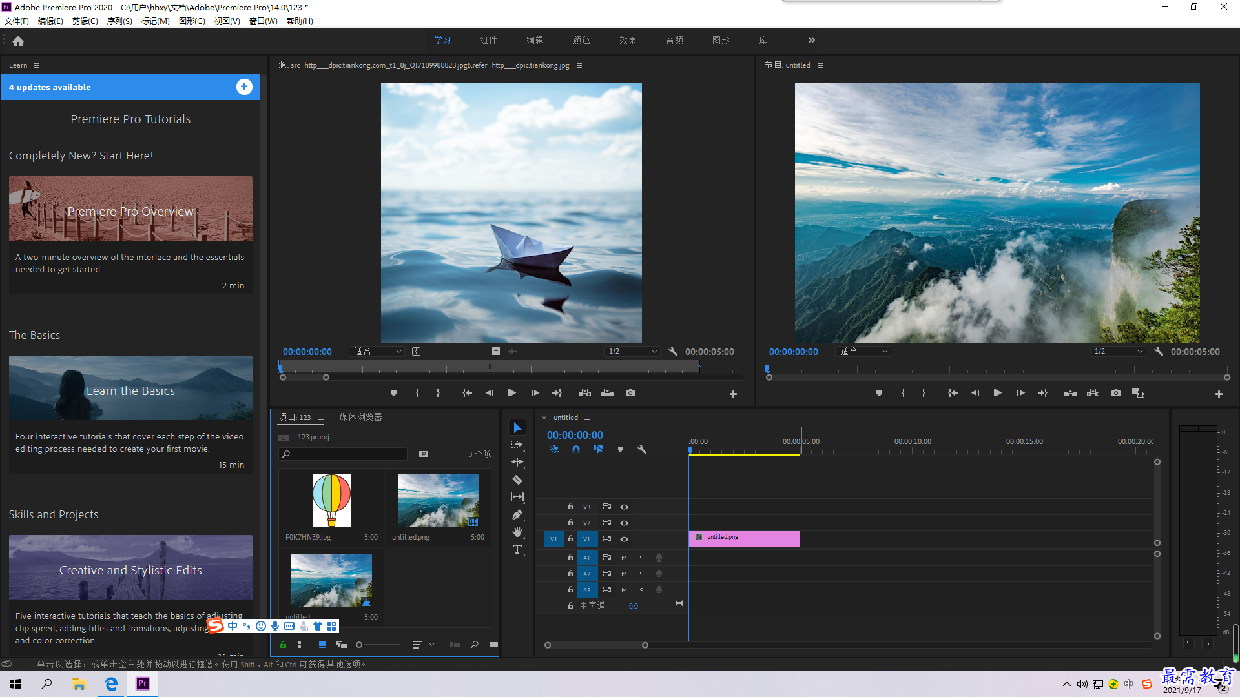Add marker in Source monitor
The width and height of the screenshot is (1240, 697).
point(393,393)
